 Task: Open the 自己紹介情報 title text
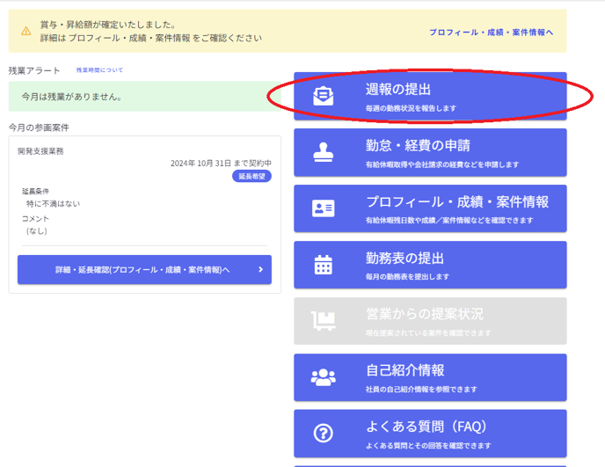(x=405, y=370)
